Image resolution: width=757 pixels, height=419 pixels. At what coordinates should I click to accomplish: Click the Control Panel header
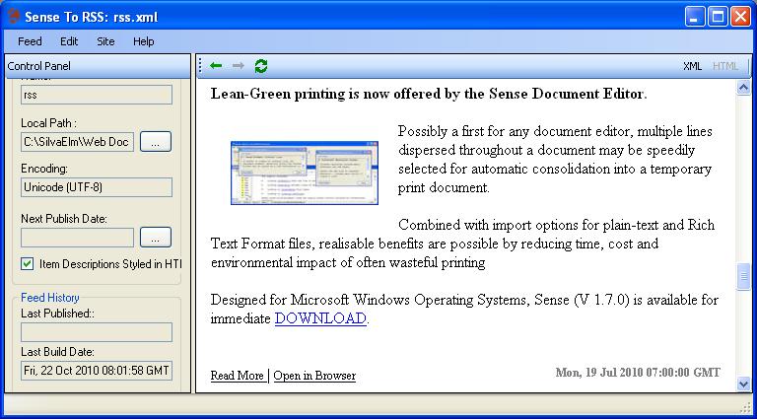tap(98, 66)
